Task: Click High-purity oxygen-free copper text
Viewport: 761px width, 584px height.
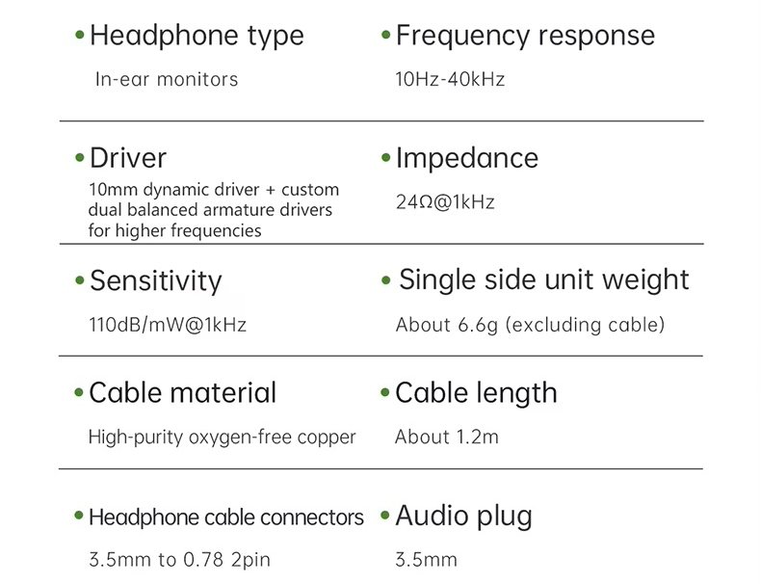Action: (x=222, y=437)
